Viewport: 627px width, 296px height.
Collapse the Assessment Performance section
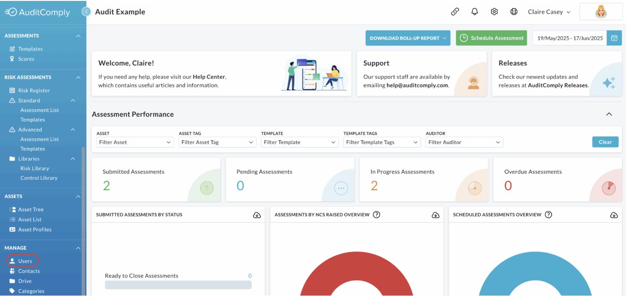[609, 114]
